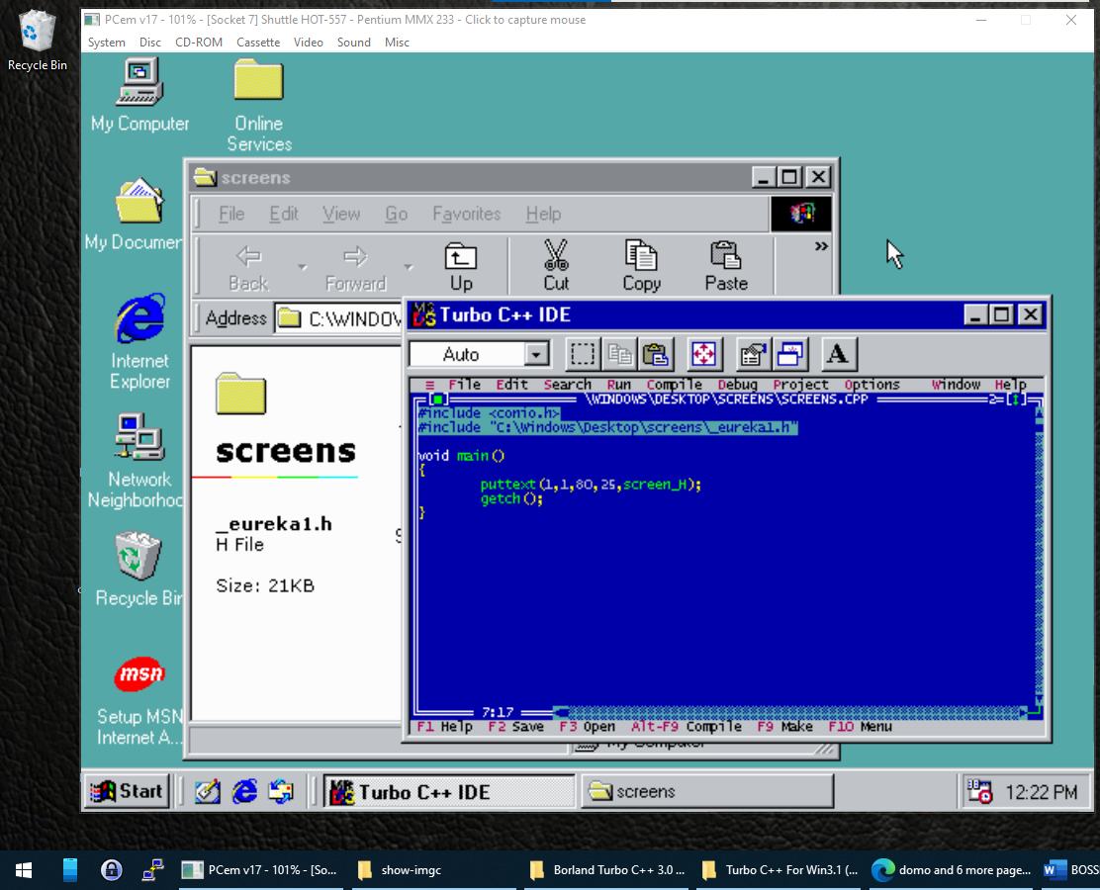Click F3 Open in the status line

587,727
